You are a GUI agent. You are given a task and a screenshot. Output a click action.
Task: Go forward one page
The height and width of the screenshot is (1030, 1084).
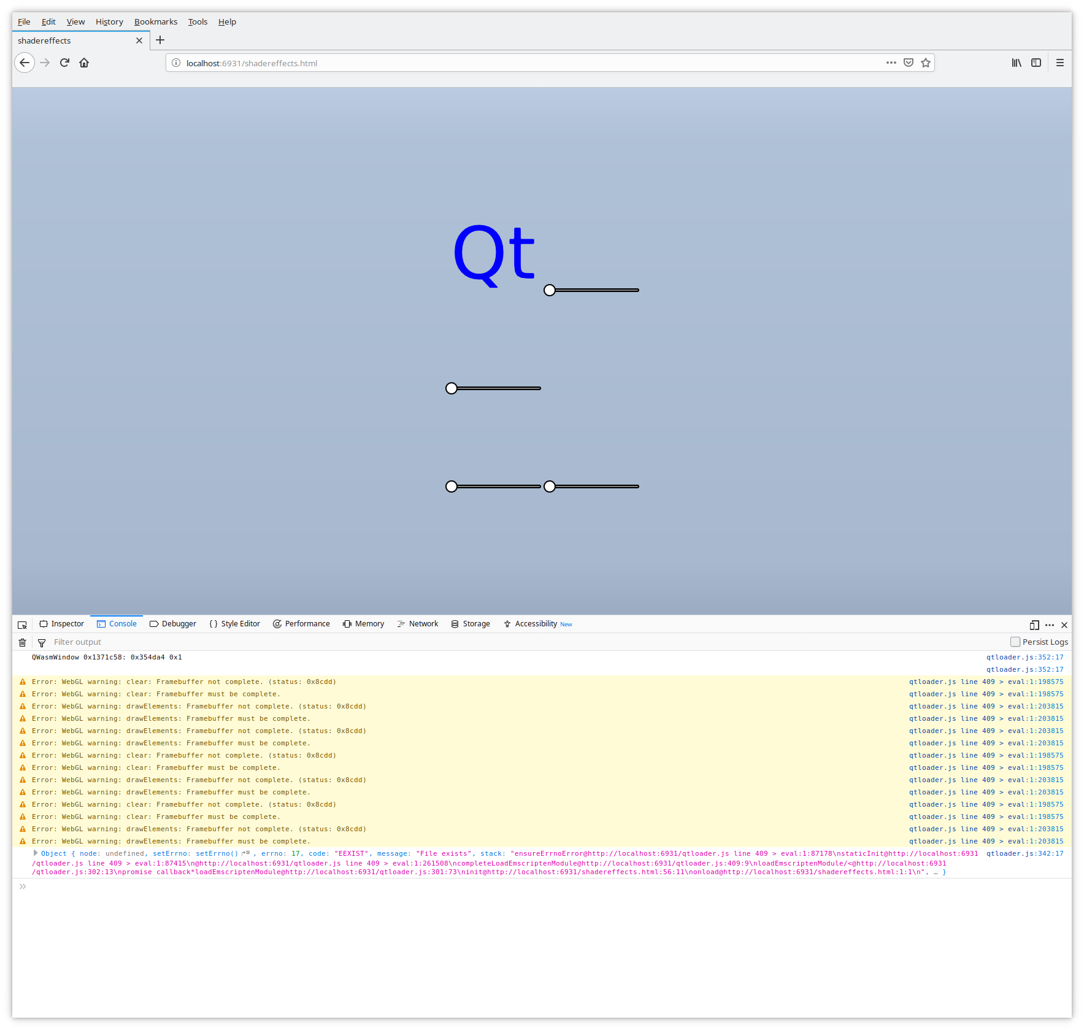(x=45, y=63)
